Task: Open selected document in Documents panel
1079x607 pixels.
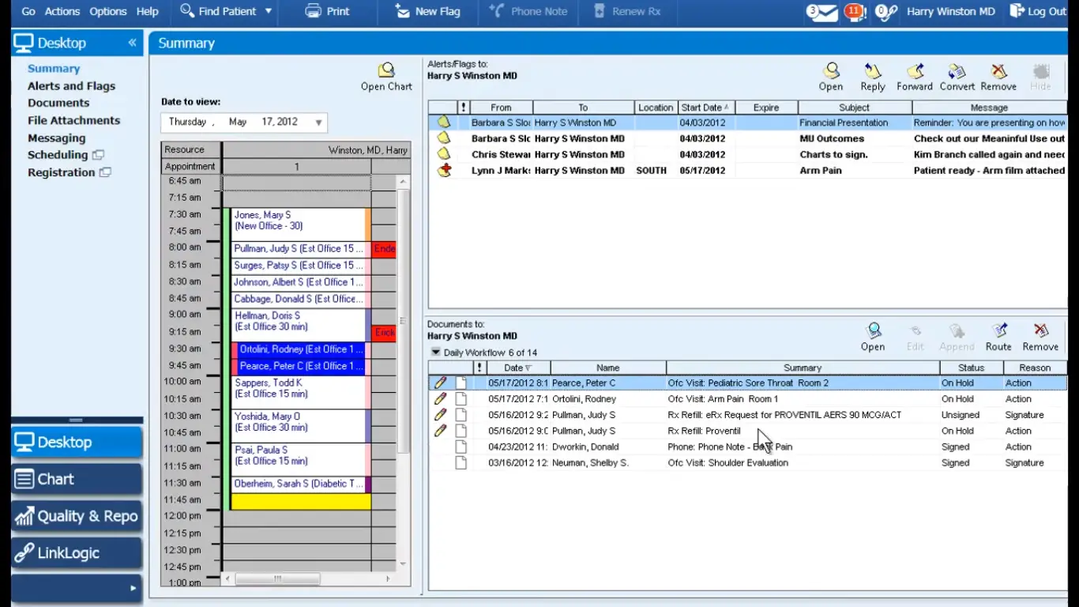Action: [x=873, y=332]
